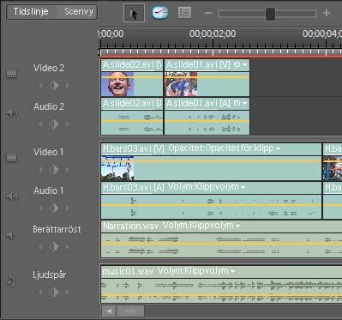Open A.slide01.avi [A] effect dropdown
Screen dimensions: 342x320
[244, 104]
